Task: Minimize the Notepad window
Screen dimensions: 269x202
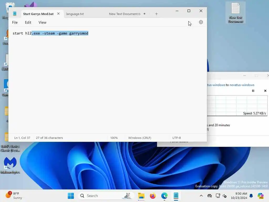Action: click(177, 11)
